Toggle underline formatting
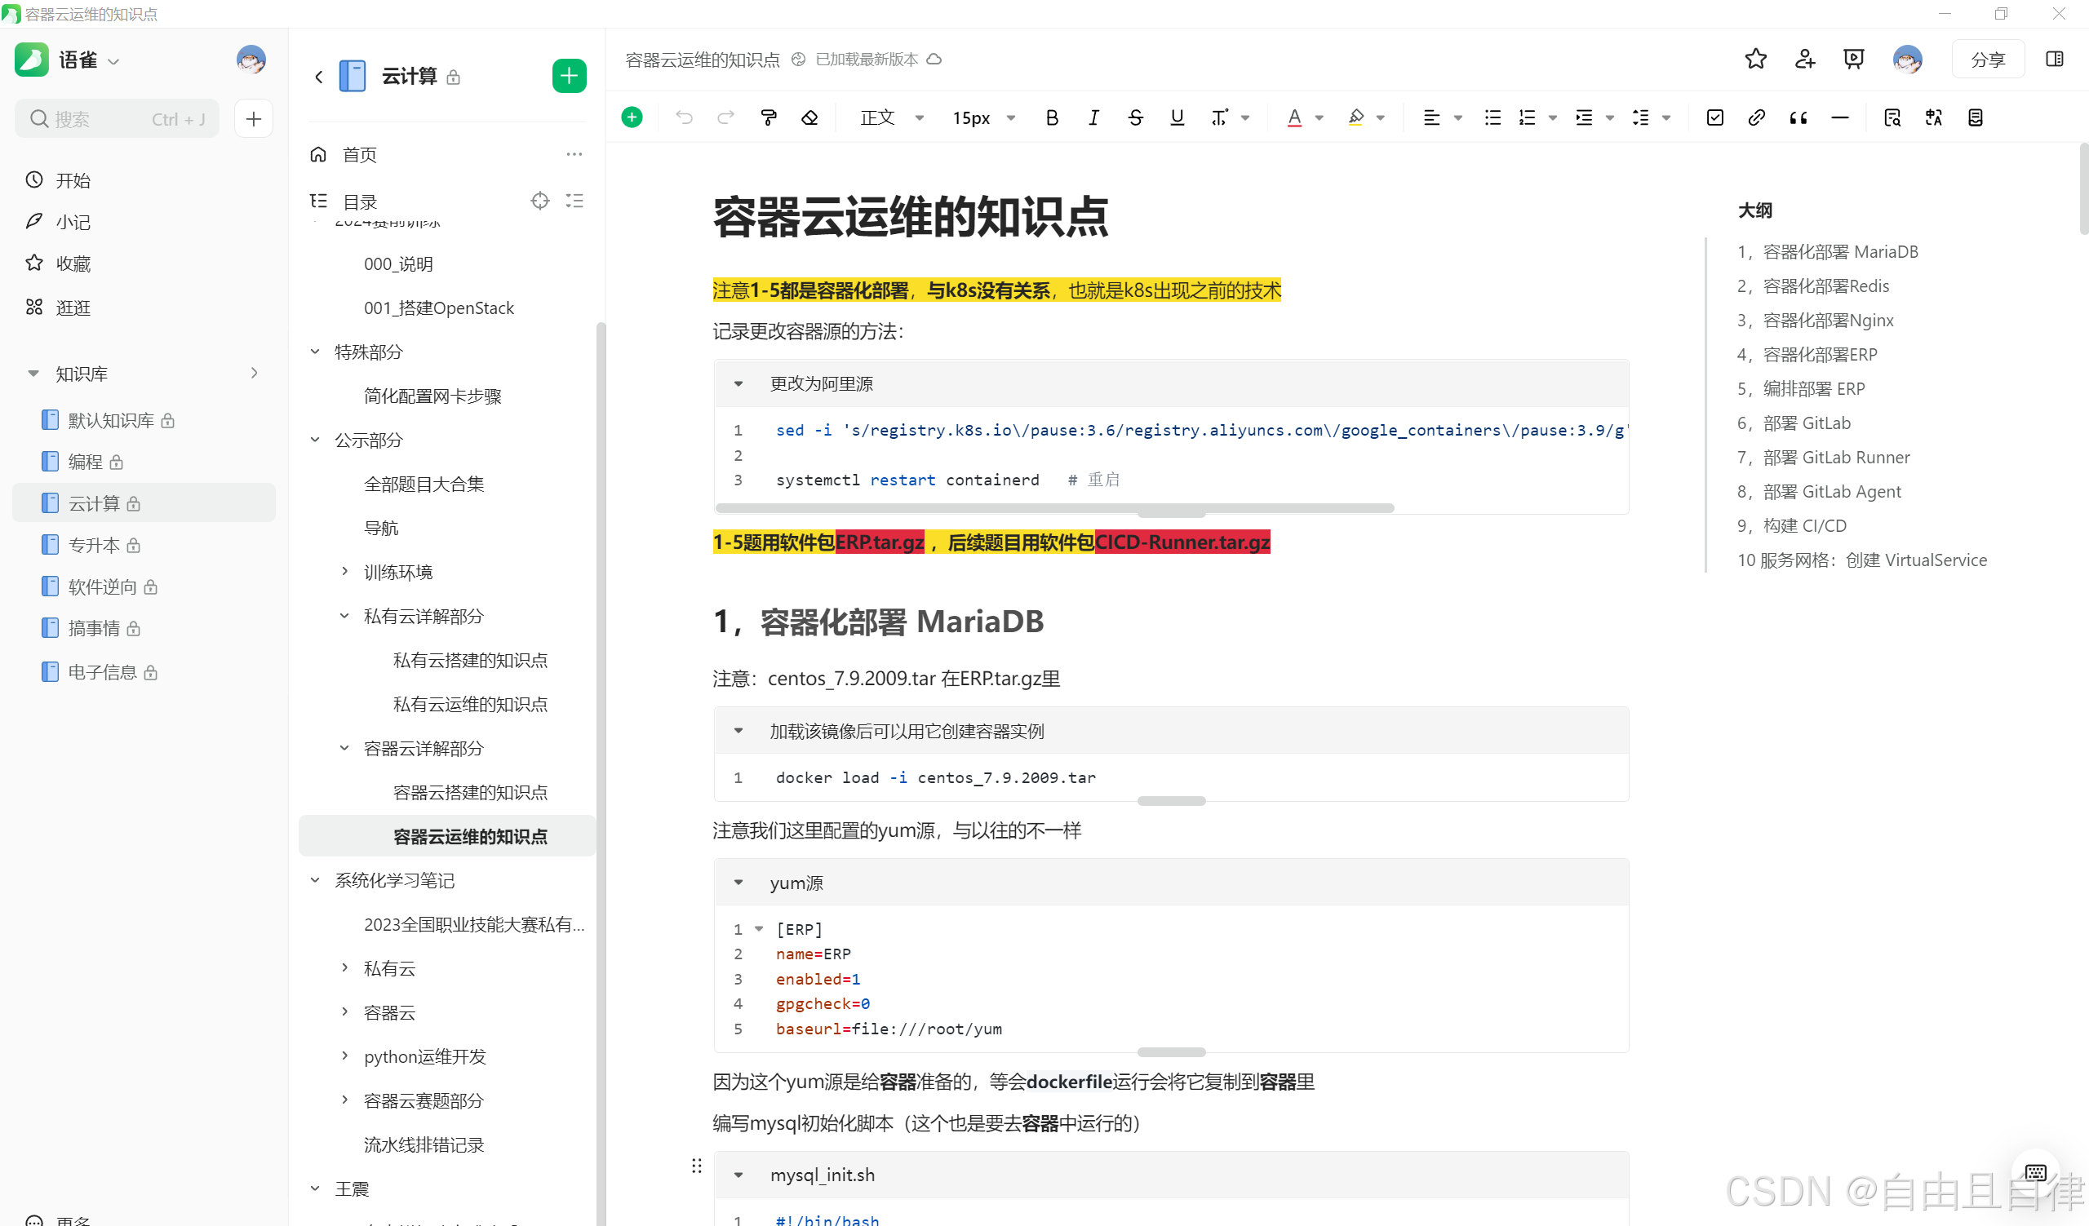 pyautogui.click(x=1178, y=117)
